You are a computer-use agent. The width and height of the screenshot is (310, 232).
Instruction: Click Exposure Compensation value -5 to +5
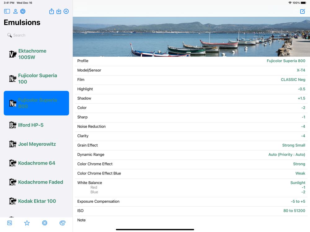(x=298, y=201)
